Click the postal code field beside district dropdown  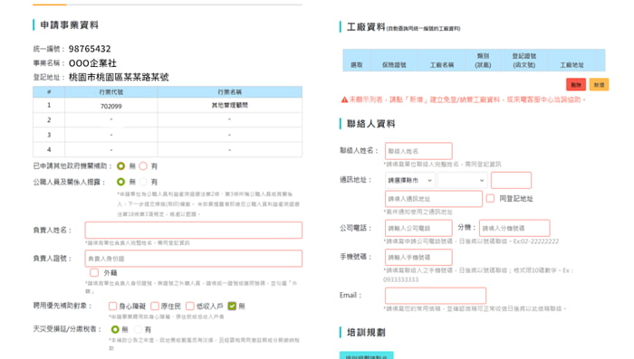pos(511,180)
